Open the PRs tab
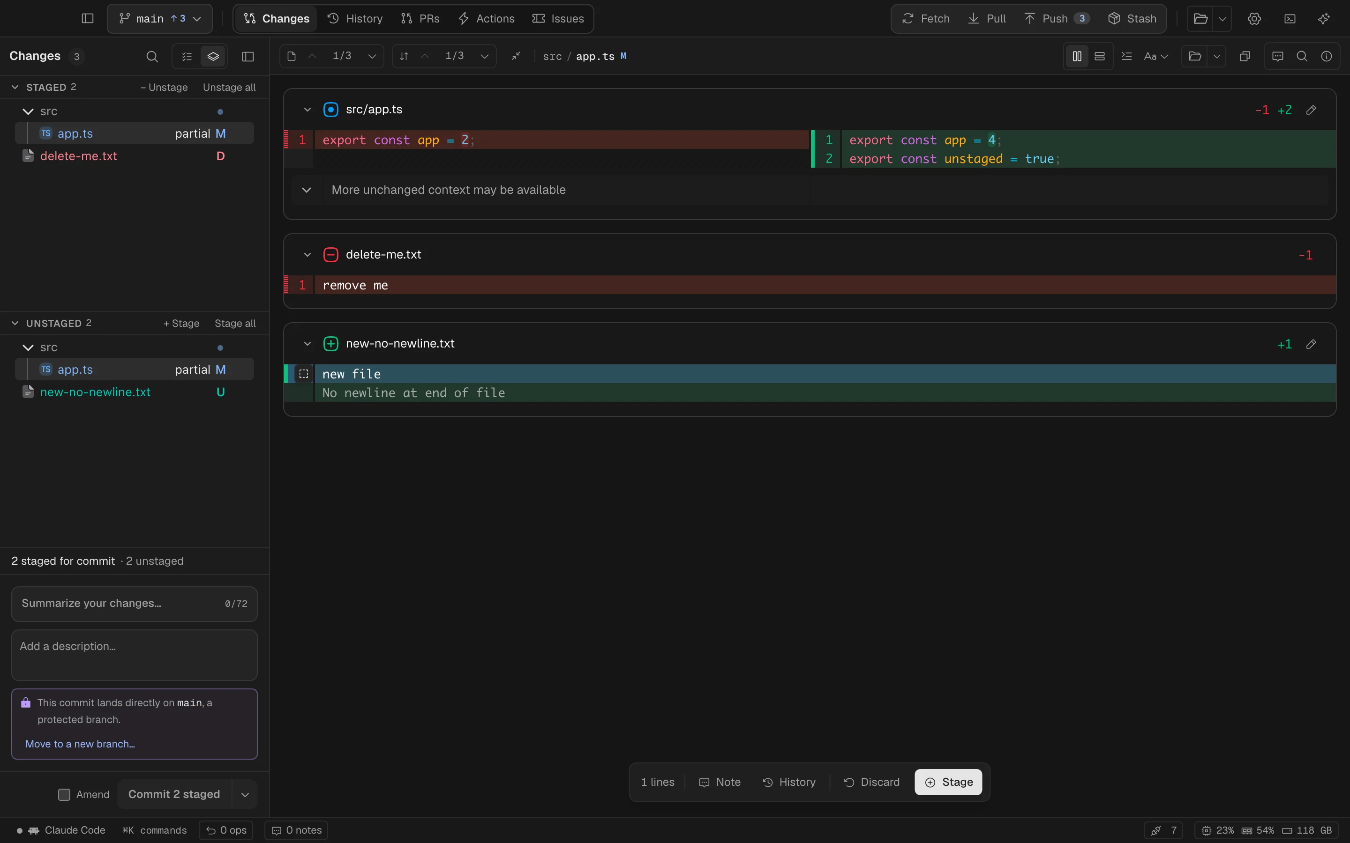The height and width of the screenshot is (843, 1350). [x=420, y=18]
